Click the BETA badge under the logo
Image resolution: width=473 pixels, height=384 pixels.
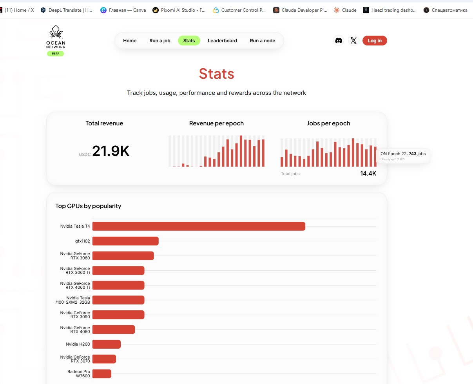click(x=56, y=53)
